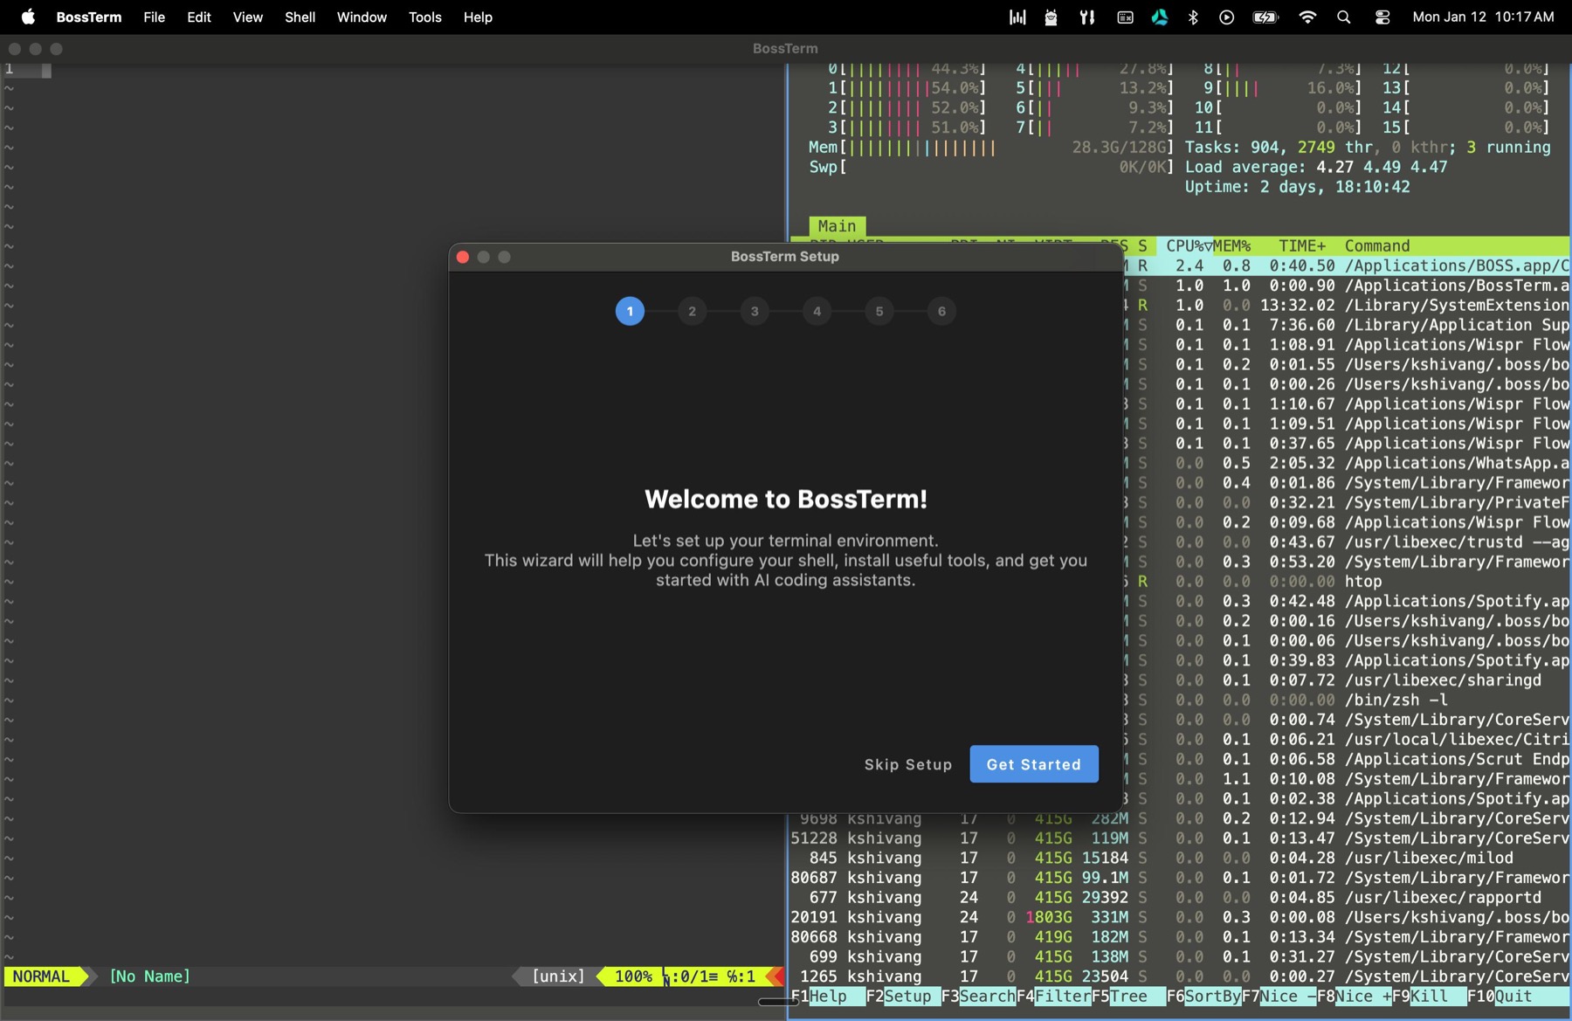The height and width of the screenshot is (1021, 1572).
Task: Open the Edit menu
Action: [199, 17]
